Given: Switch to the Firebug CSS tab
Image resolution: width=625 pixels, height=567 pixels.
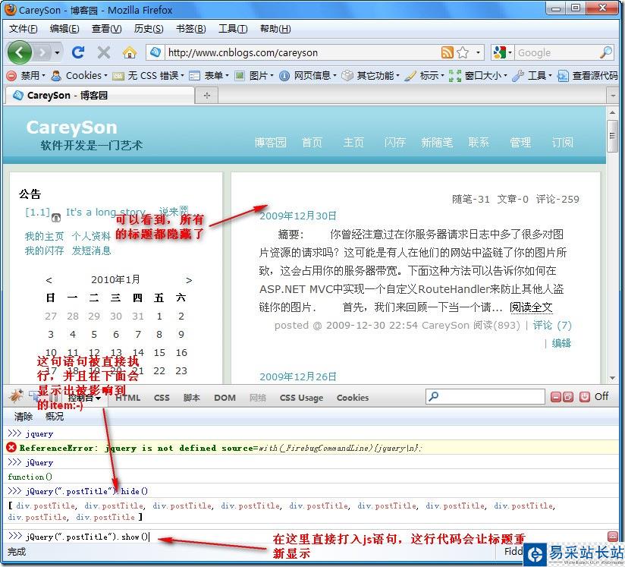Looking at the screenshot, I should pyautogui.click(x=162, y=398).
